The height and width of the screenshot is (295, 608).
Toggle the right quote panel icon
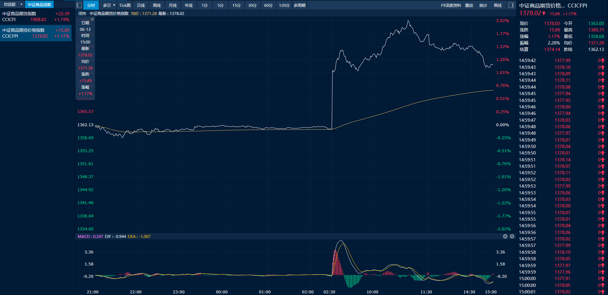(511, 5)
